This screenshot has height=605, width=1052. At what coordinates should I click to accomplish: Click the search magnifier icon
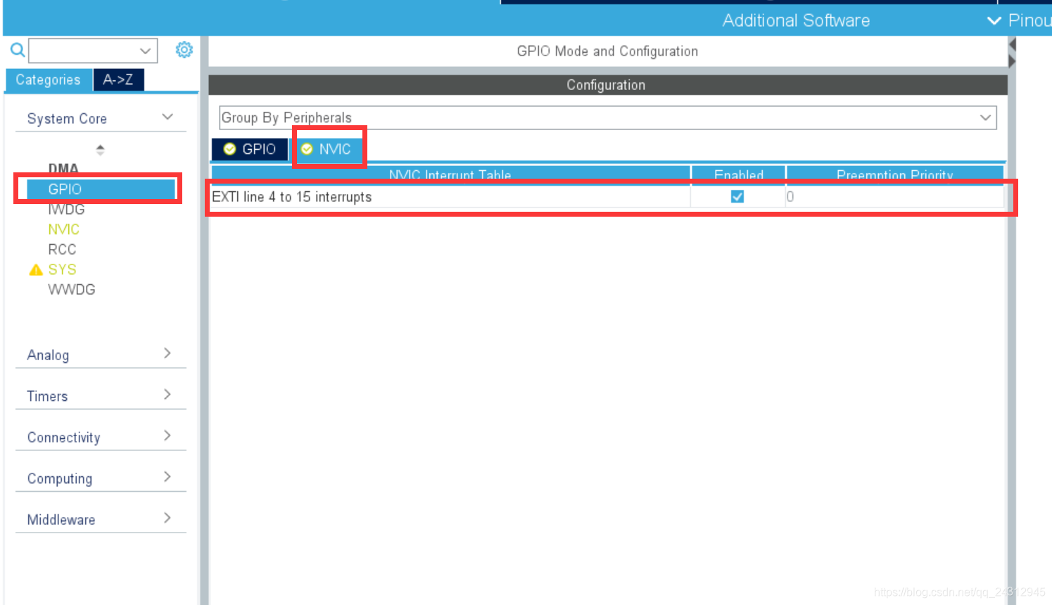[18, 50]
